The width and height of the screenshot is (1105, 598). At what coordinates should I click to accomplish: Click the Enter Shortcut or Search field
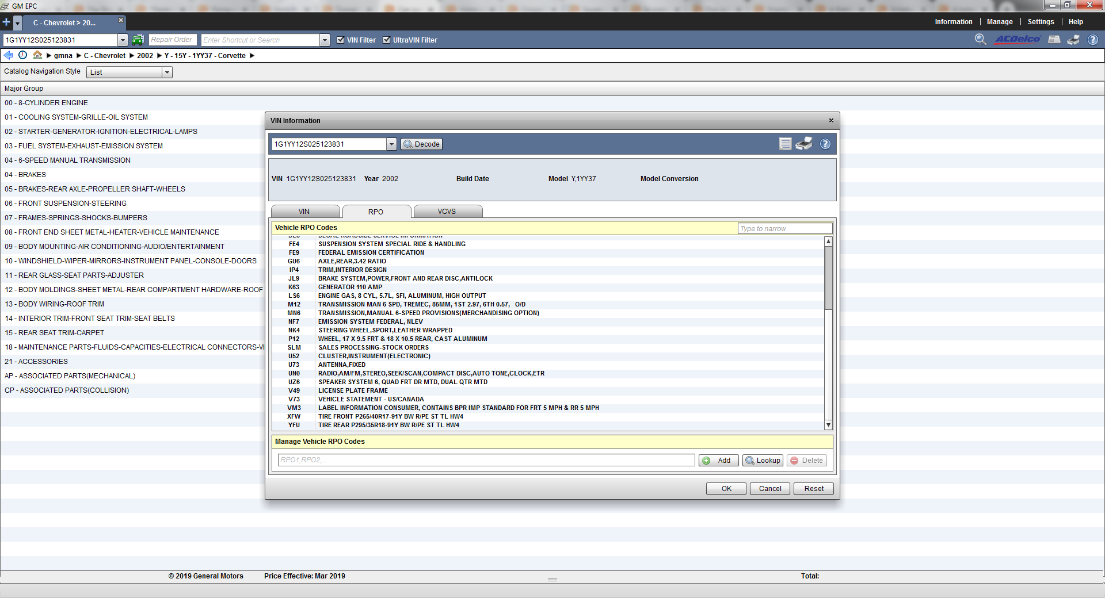click(x=261, y=40)
